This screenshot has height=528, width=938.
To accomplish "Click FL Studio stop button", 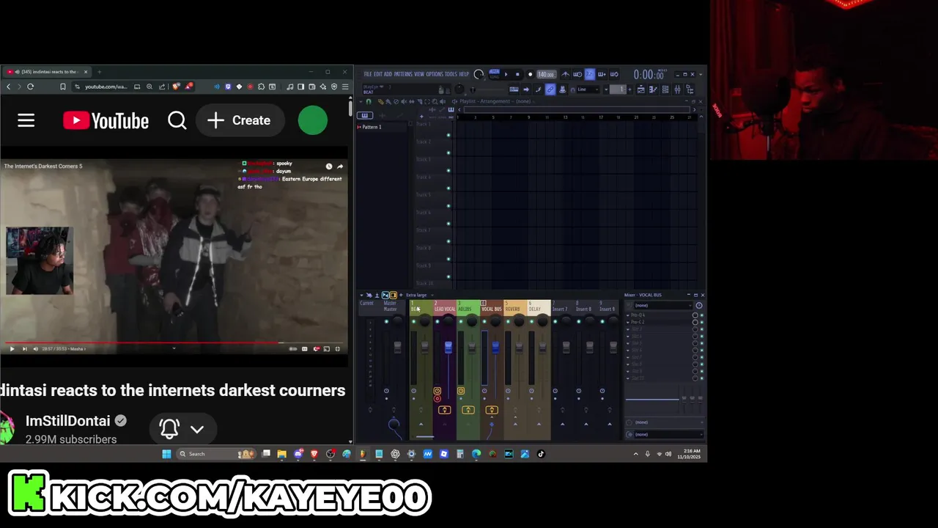I will point(517,74).
